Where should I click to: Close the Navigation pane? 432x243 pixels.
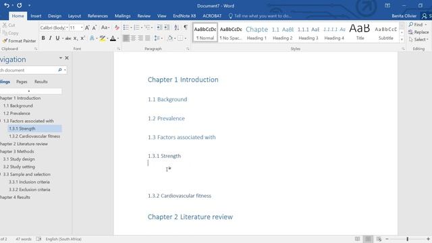[67, 58]
